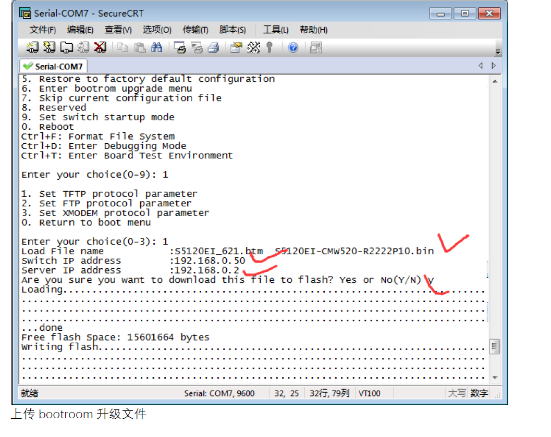Open Session Options toolbar icon
The height and width of the screenshot is (437, 551).
(x=236, y=47)
